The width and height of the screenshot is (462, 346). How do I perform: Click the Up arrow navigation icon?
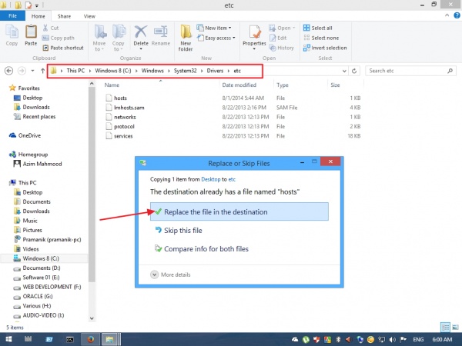[39, 71]
